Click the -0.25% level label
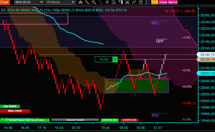The image size is (215, 132). 186,120
